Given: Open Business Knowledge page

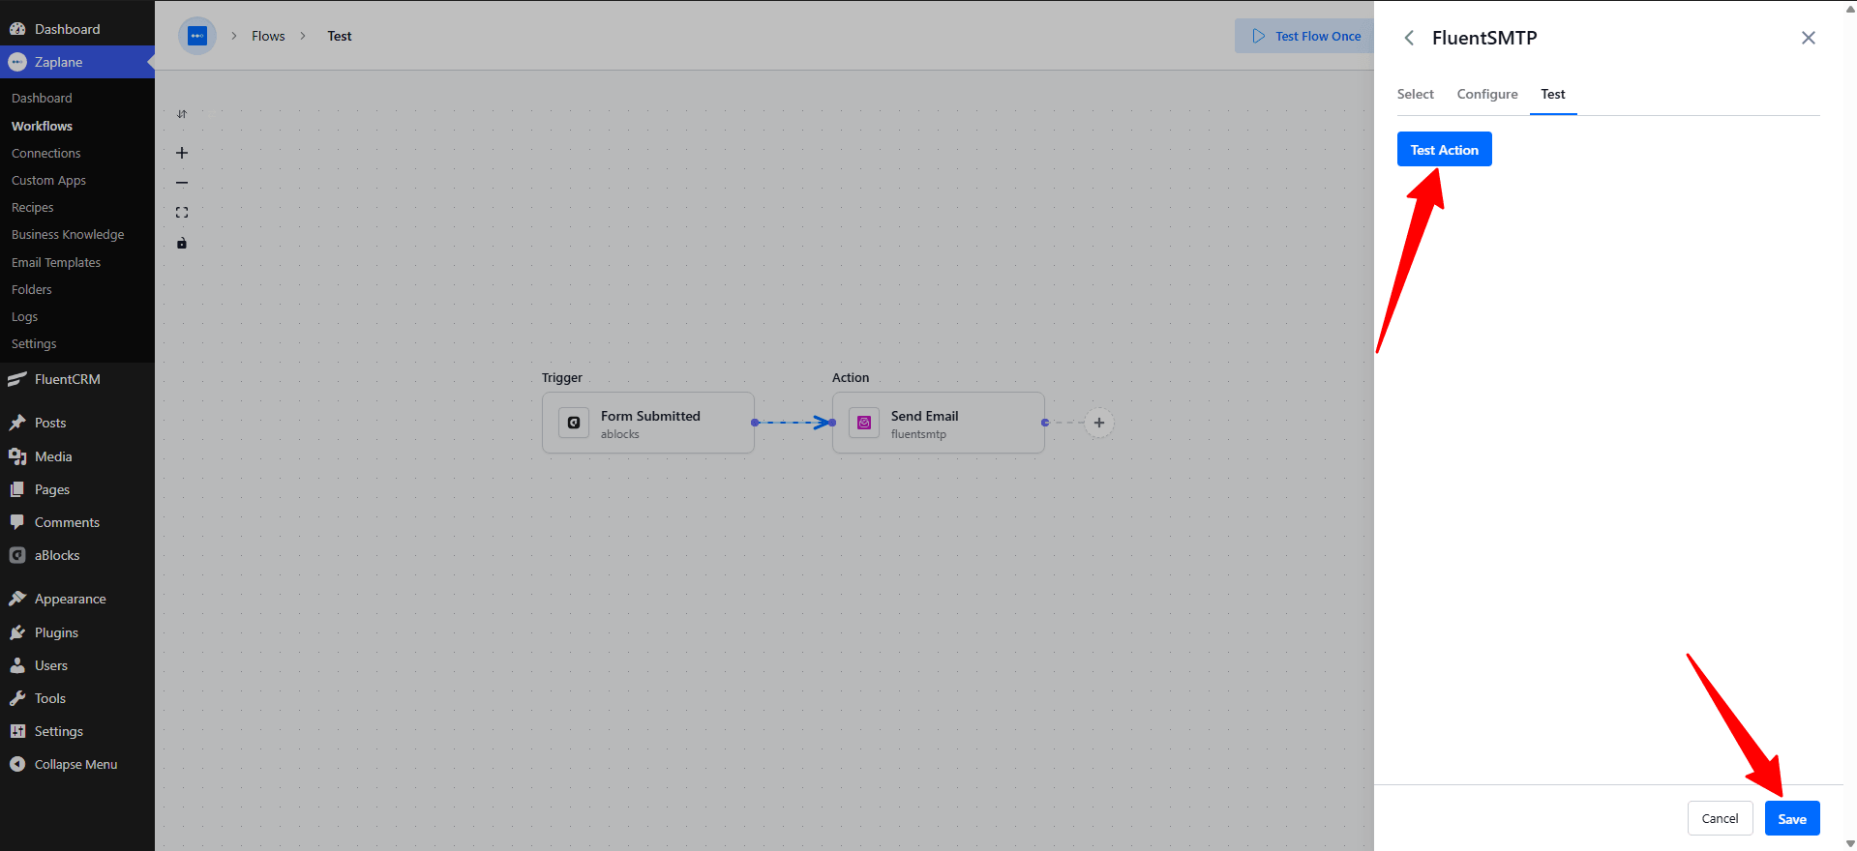Looking at the screenshot, I should [68, 234].
